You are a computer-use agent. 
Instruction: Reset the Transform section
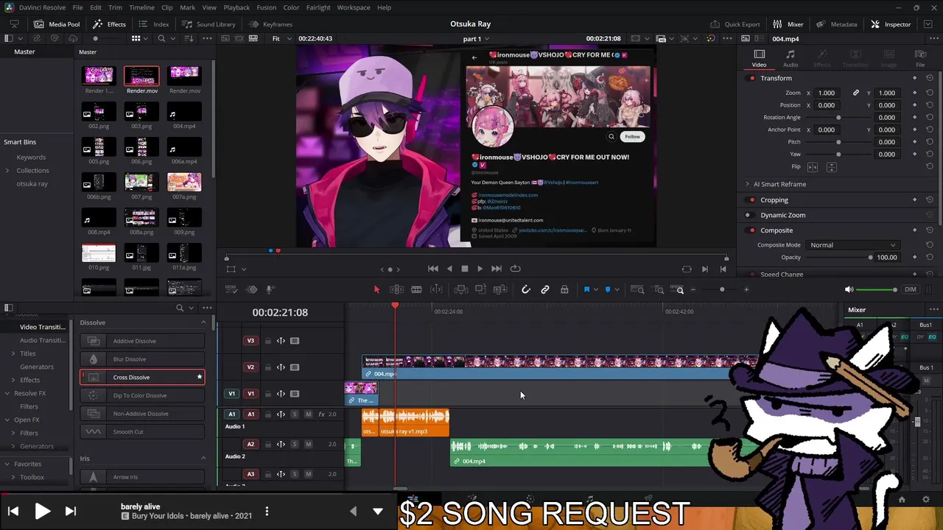tap(930, 78)
